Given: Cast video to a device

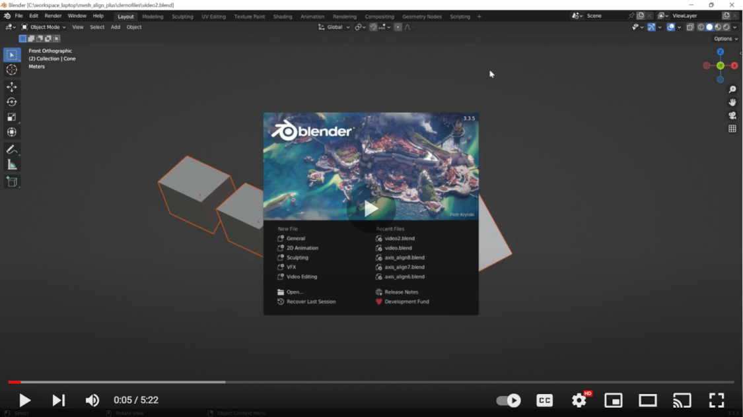Looking at the screenshot, I should [x=682, y=401].
